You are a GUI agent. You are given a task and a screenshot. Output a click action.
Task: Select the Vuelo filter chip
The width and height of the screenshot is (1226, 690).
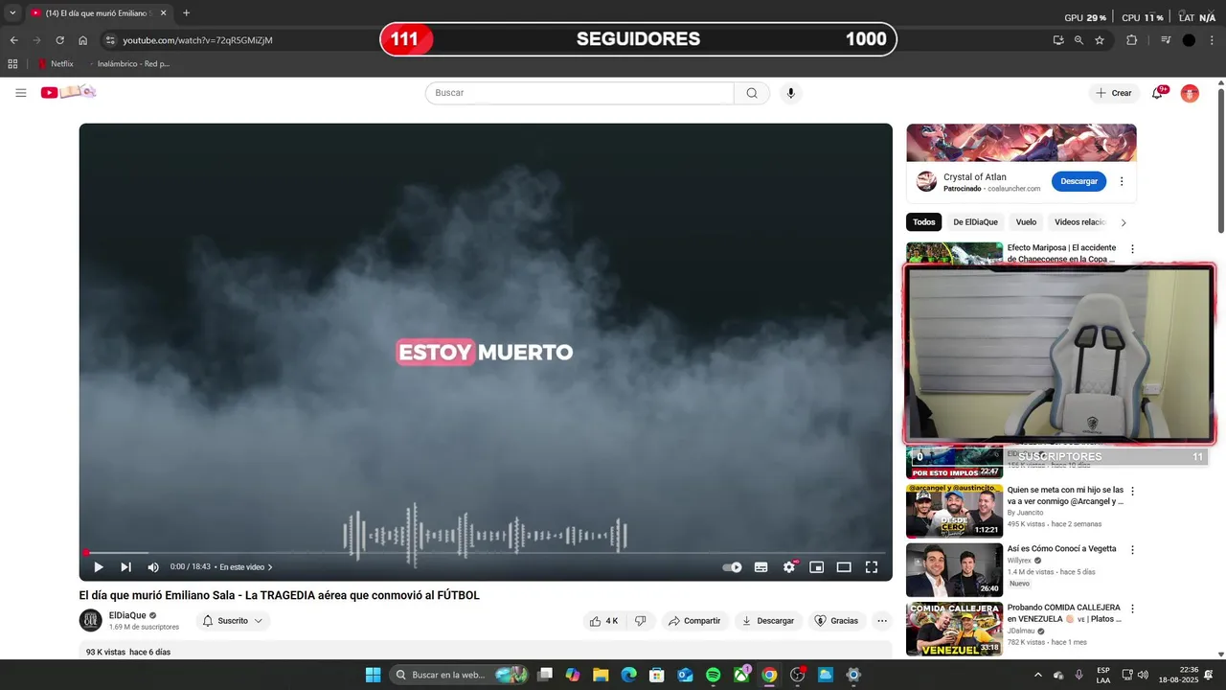coord(1026,222)
